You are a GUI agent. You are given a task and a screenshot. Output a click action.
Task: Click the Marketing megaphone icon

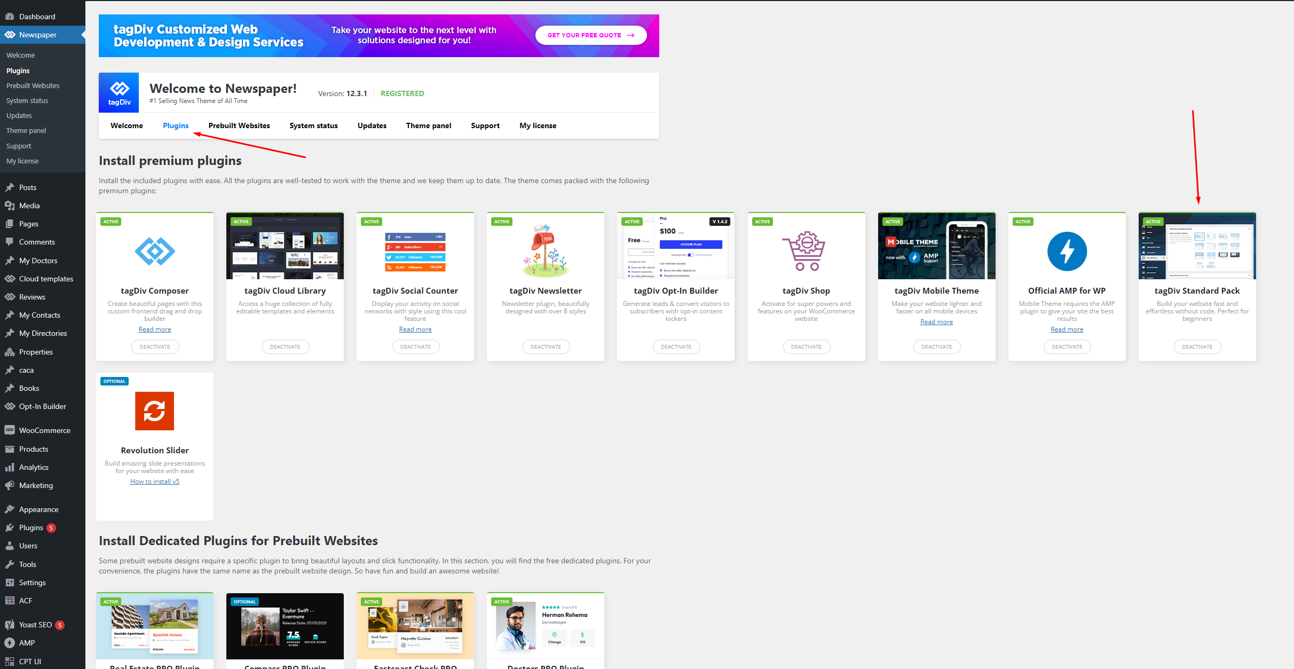coord(10,485)
